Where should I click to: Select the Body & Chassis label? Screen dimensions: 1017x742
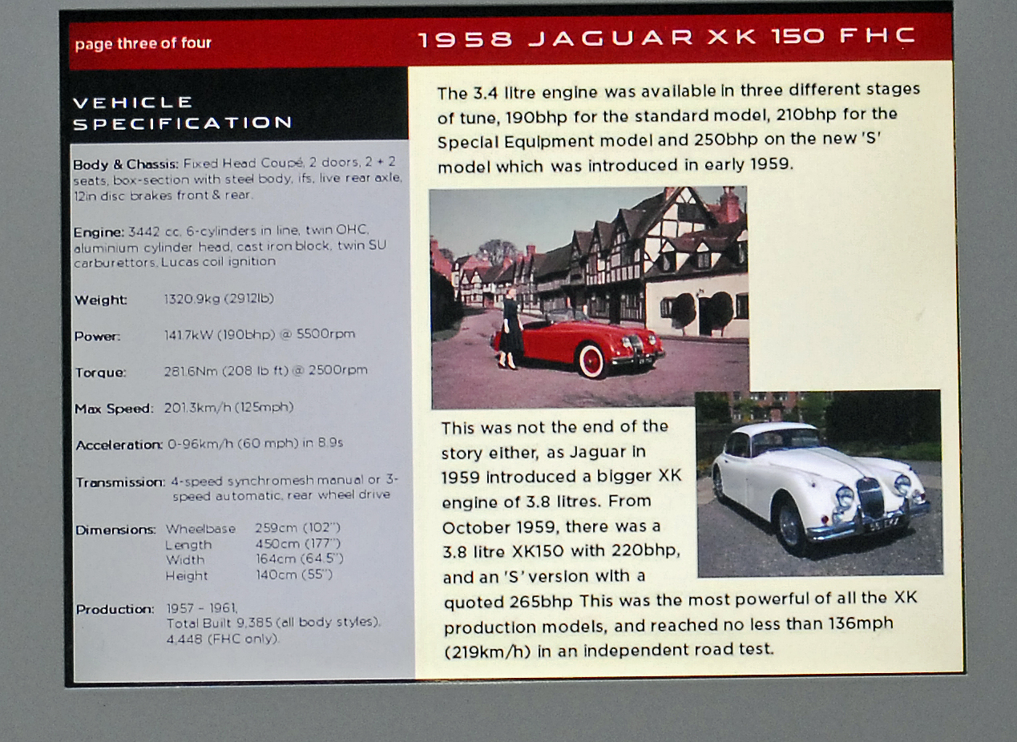tap(125, 164)
